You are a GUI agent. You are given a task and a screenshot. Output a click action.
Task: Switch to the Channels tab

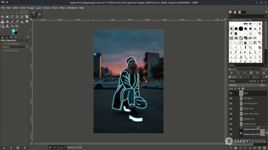tap(245, 77)
